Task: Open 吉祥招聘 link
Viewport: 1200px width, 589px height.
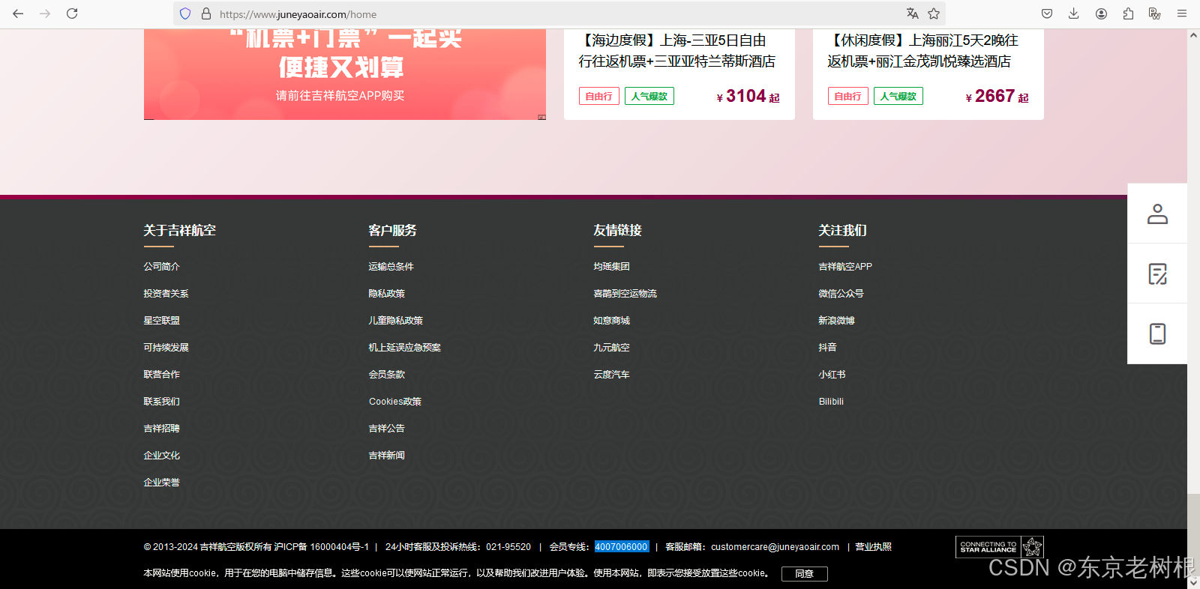Action: point(162,429)
